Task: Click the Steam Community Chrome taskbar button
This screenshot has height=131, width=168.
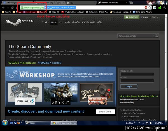Action: [x=64, y=123]
